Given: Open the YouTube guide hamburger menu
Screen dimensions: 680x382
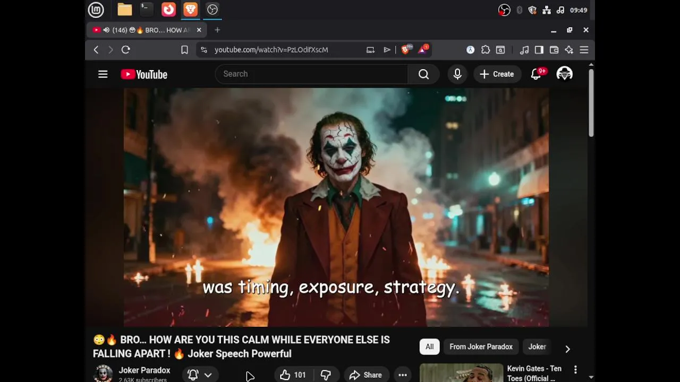Looking at the screenshot, I should point(103,74).
